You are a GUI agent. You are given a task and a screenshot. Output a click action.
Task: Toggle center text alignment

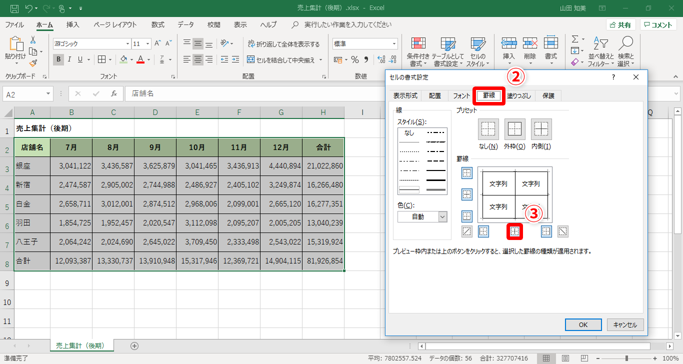tap(198, 59)
